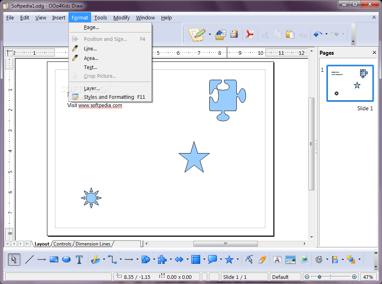Open the File menu

pyautogui.click(x=10, y=18)
